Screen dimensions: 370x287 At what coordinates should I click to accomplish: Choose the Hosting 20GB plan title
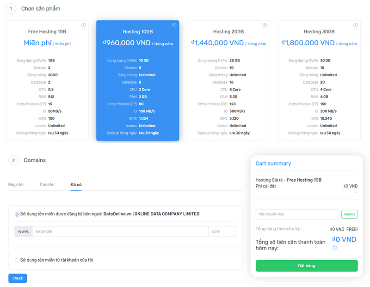[228, 31]
